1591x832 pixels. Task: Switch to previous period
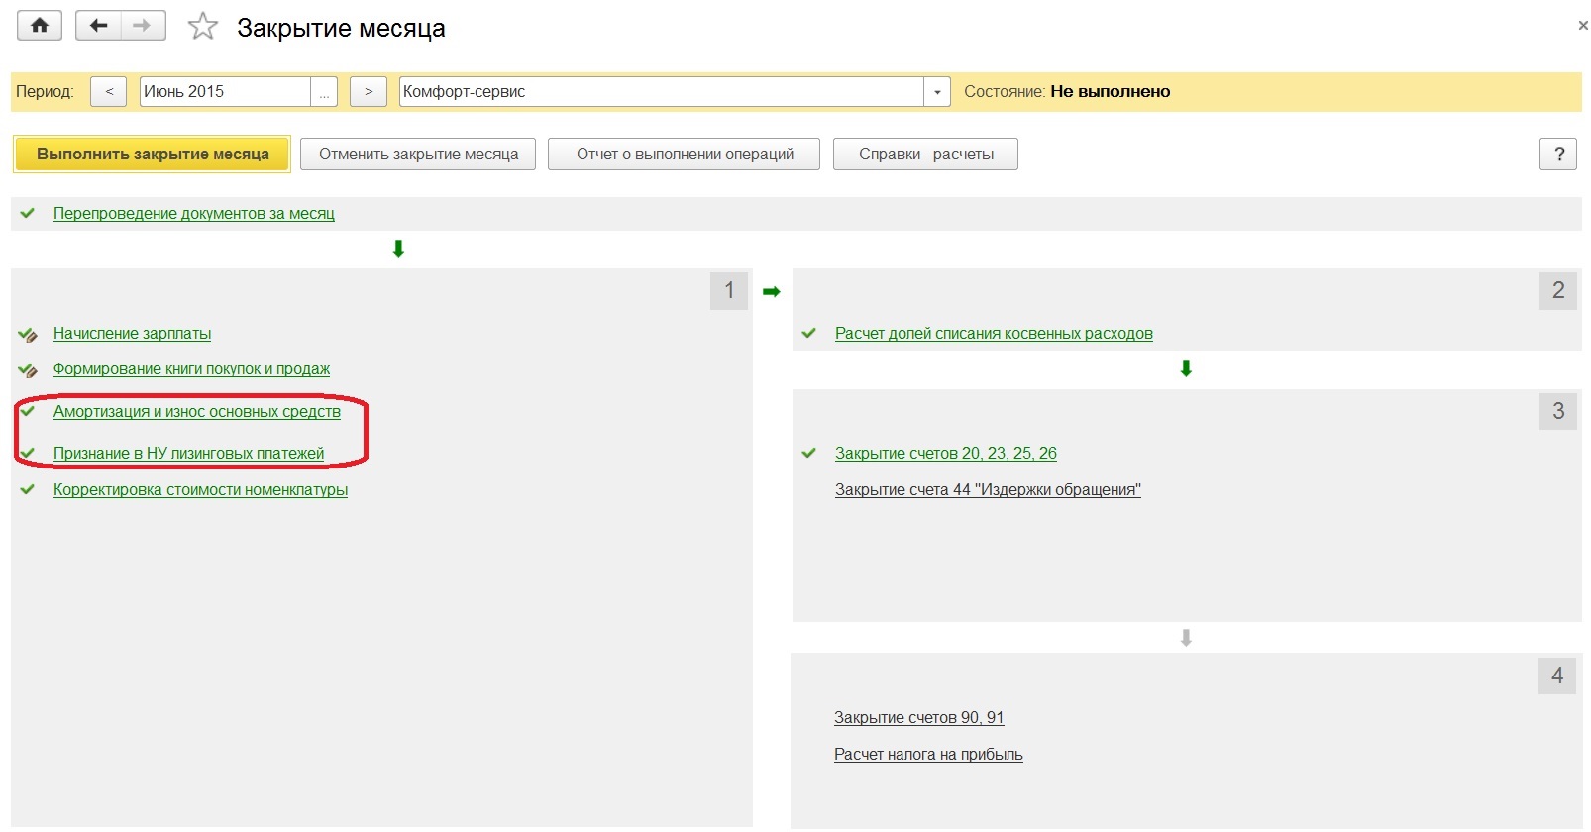[109, 92]
